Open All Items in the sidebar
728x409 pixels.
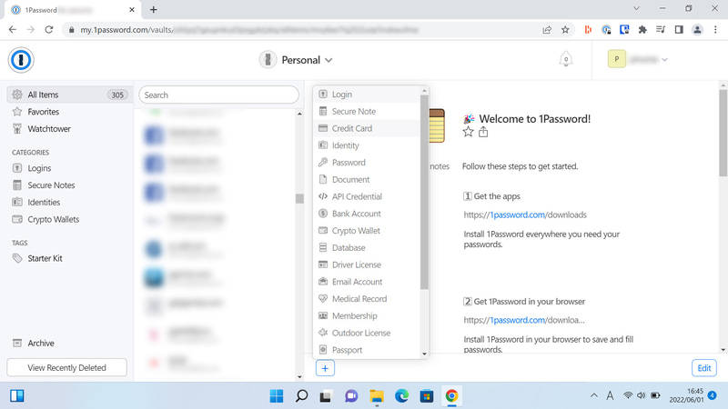[x=68, y=95]
